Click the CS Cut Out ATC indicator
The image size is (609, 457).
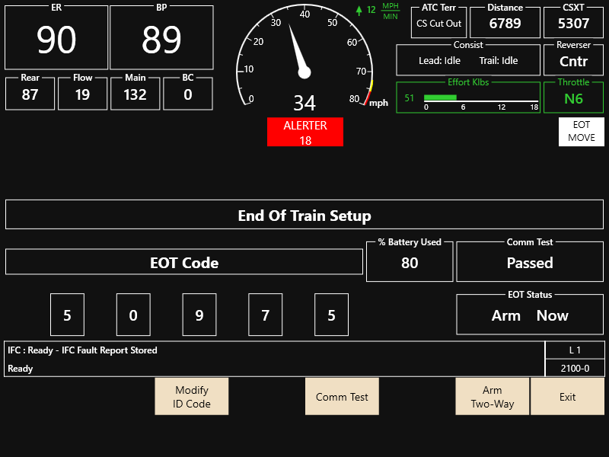438,24
